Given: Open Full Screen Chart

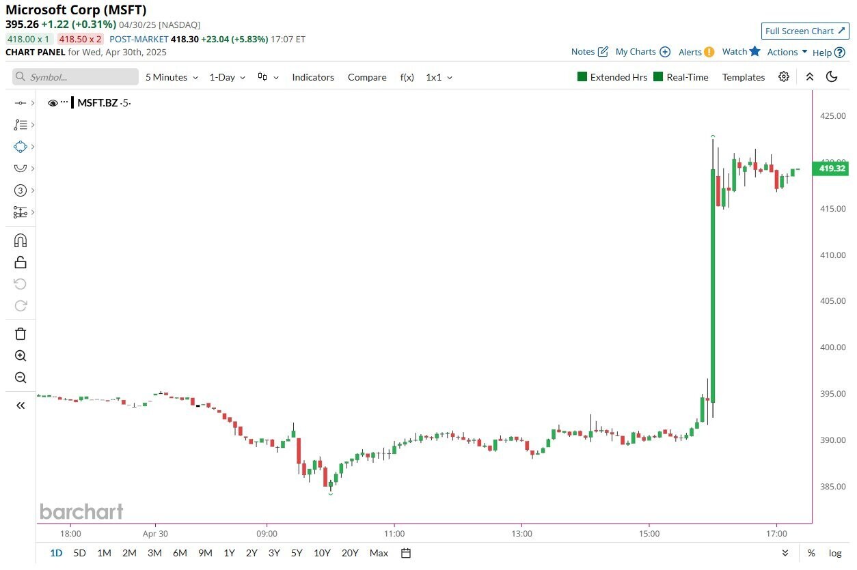Looking at the screenshot, I should pyautogui.click(x=804, y=31).
